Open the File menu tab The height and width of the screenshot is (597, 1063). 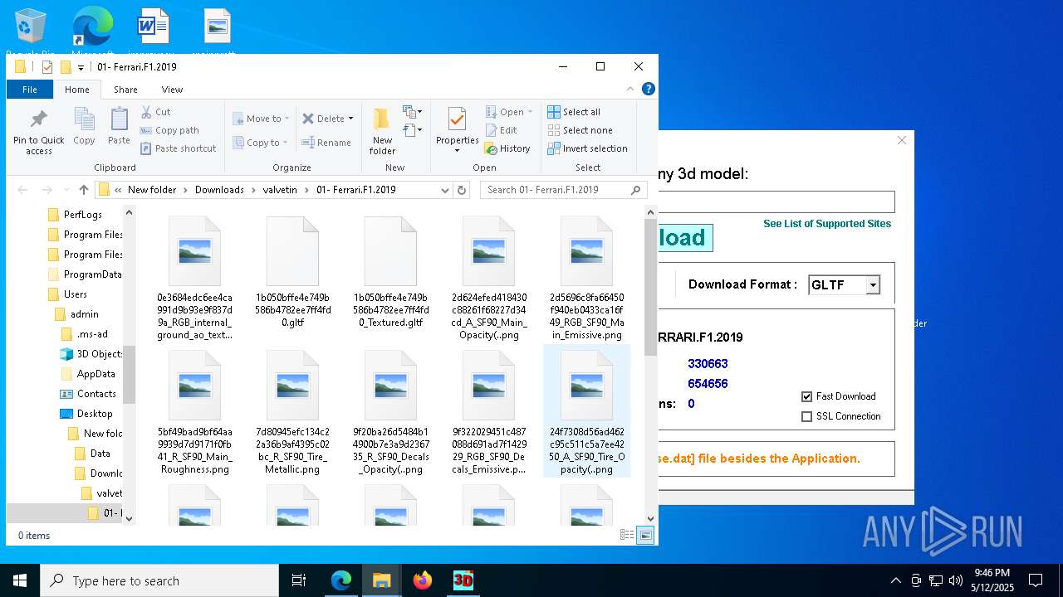coord(30,90)
